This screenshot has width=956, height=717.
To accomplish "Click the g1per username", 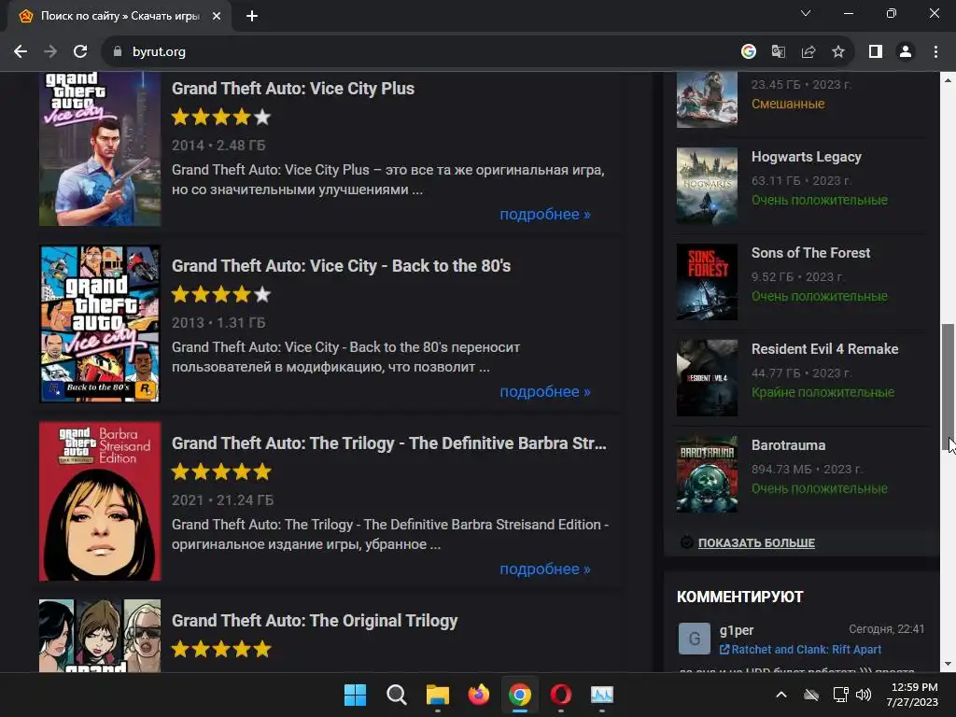I will (736, 630).
